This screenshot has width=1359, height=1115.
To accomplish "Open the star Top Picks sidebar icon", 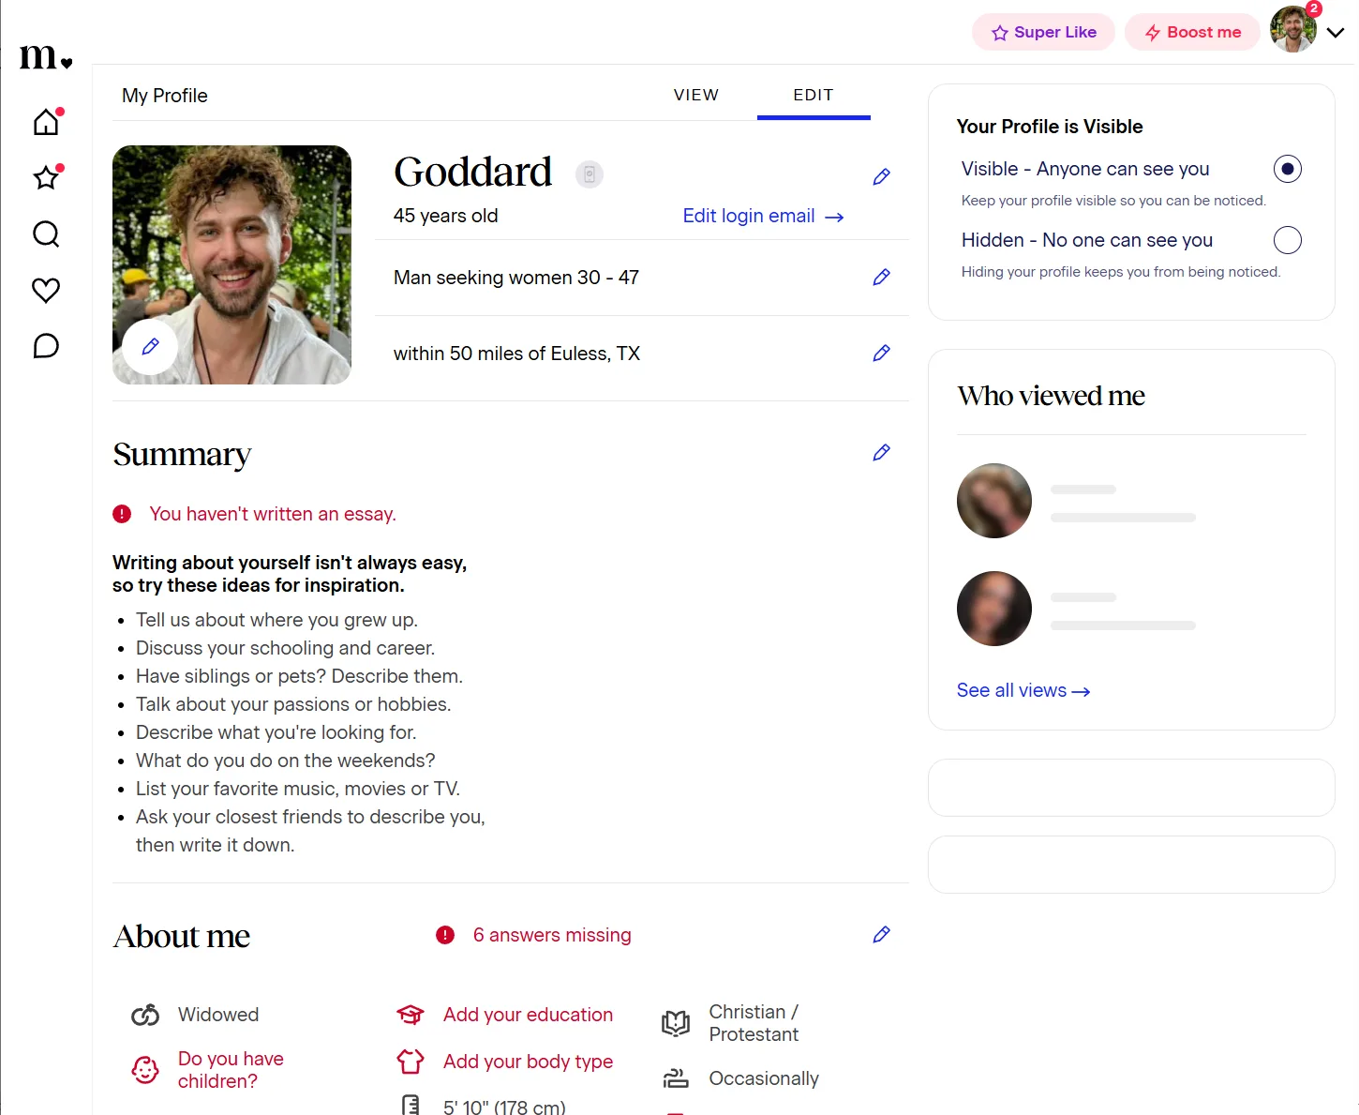I will click(46, 177).
